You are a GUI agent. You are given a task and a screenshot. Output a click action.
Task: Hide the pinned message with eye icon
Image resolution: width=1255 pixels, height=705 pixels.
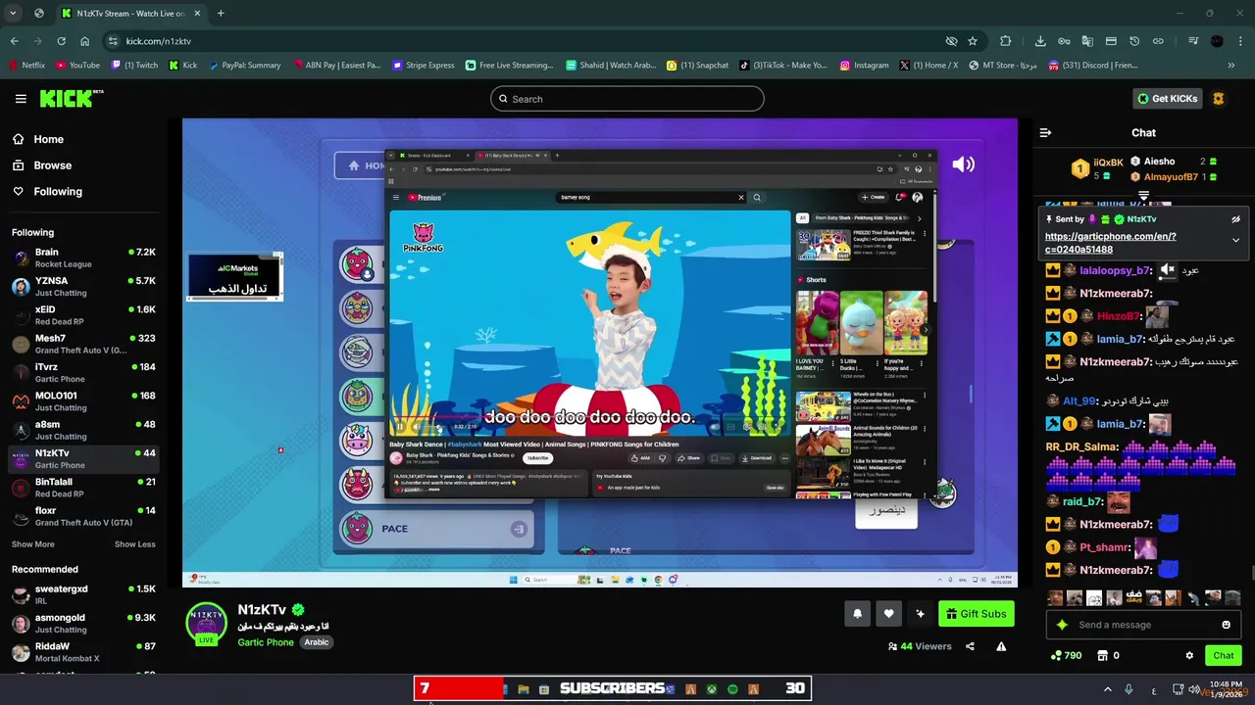[x=1235, y=219]
